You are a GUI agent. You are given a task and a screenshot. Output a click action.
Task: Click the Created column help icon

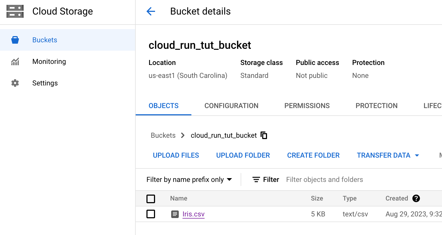coord(416,198)
